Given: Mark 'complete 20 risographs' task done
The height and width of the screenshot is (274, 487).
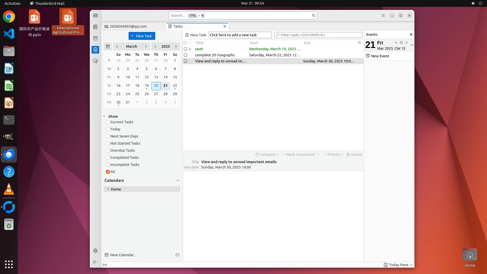Looking at the screenshot, I should click(185, 55).
